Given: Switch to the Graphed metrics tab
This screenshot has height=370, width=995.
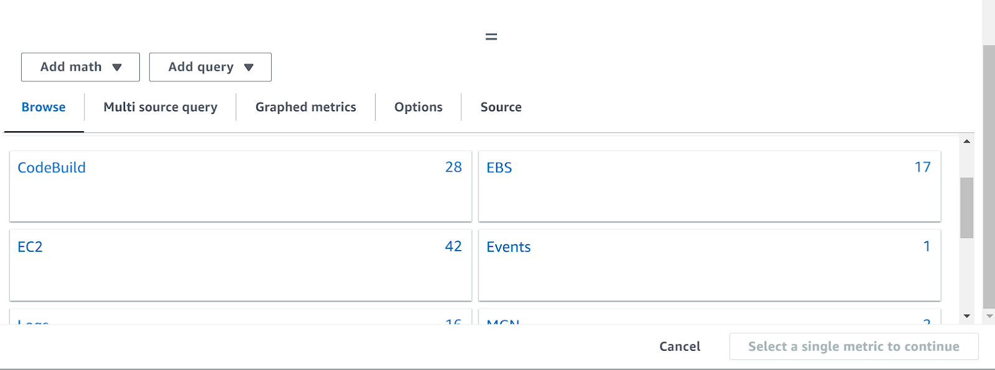Looking at the screenshot, I should point(306,107).
